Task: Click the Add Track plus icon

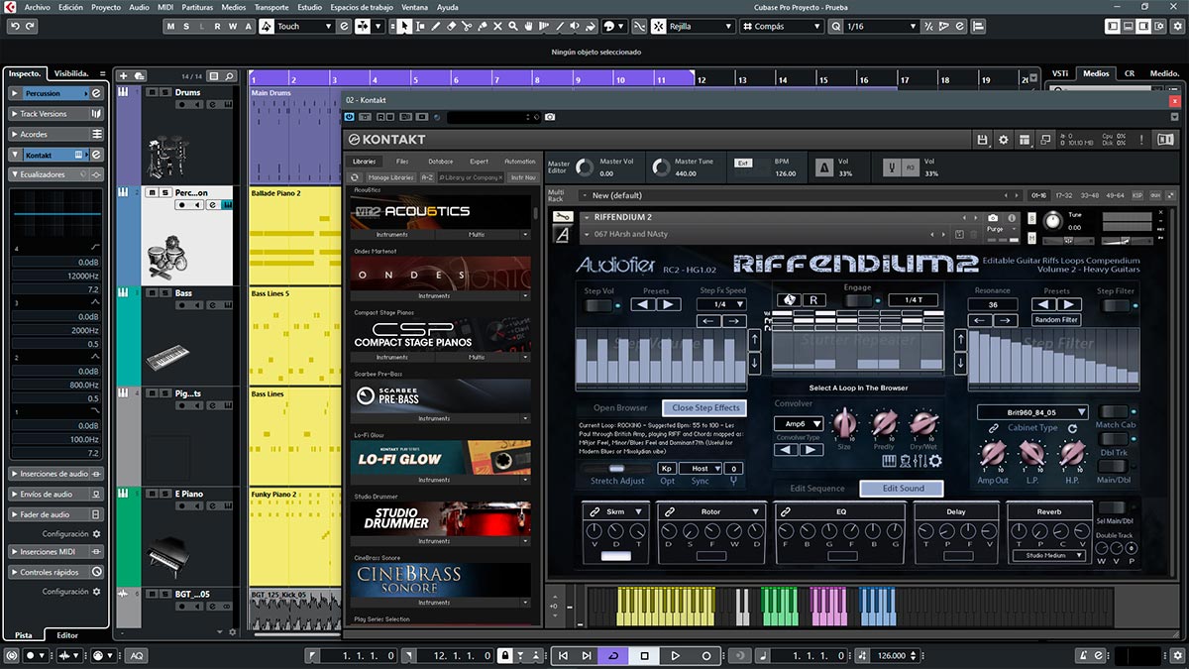Action: [x=123, y=75]
